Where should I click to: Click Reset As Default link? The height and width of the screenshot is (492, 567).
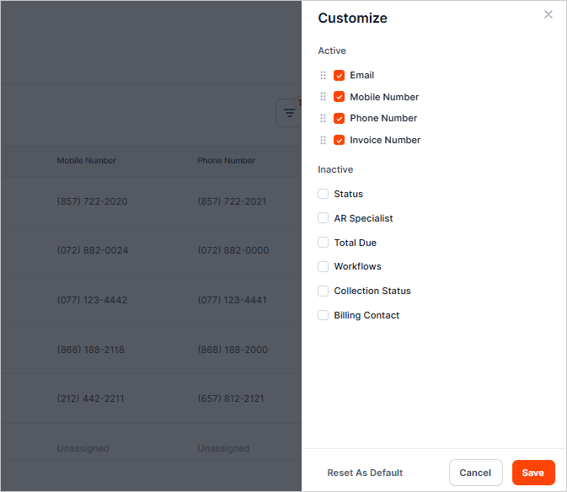coord(365,473)
